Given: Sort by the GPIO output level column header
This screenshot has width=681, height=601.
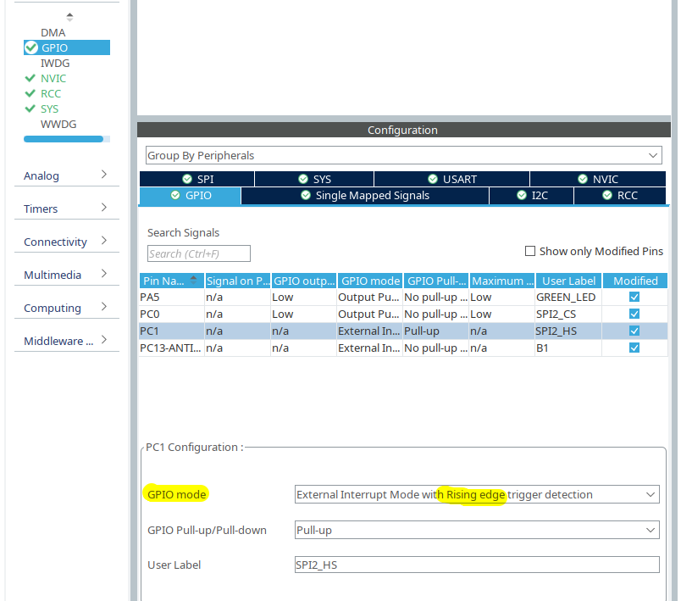Looking at the screenshot, I should tap(304, 281).
